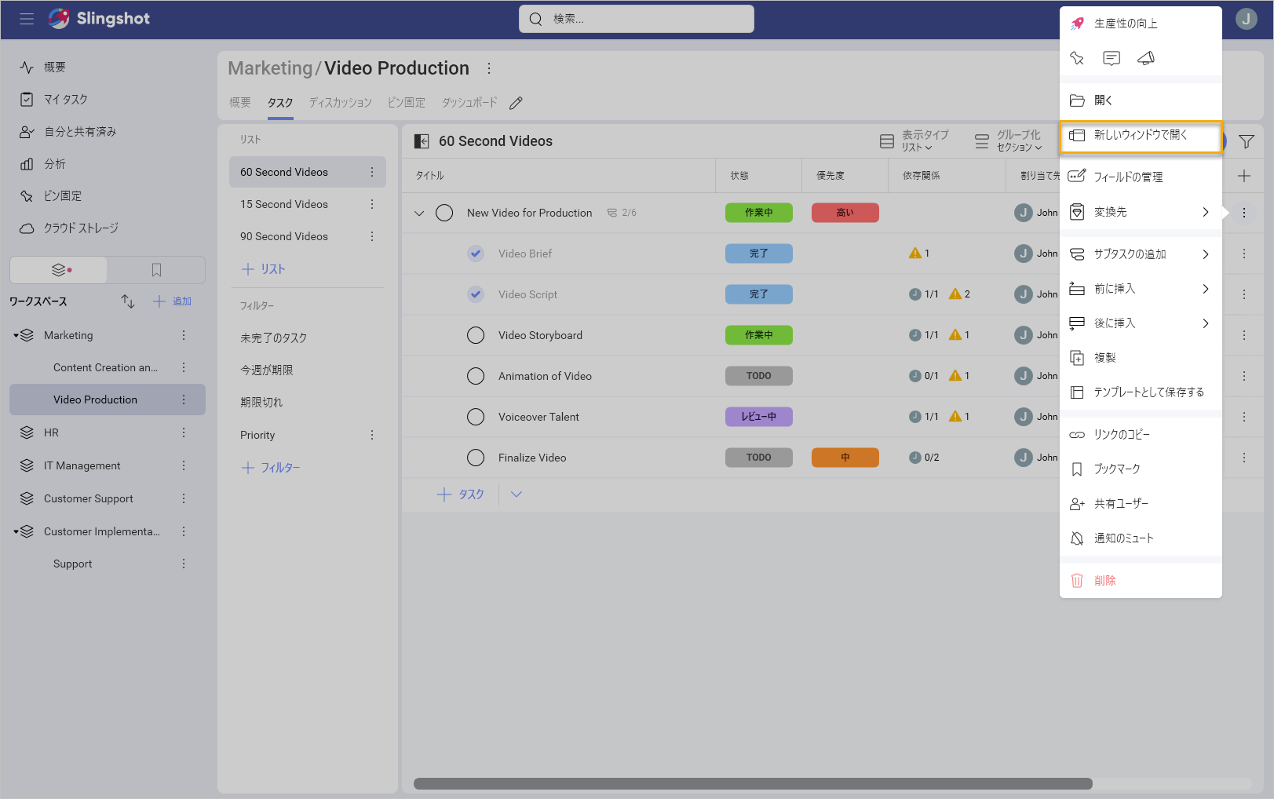Open the bookmarks tab icon in sidebar
The width and height of the screenshot is (1274, 799).
click(156, 270)
